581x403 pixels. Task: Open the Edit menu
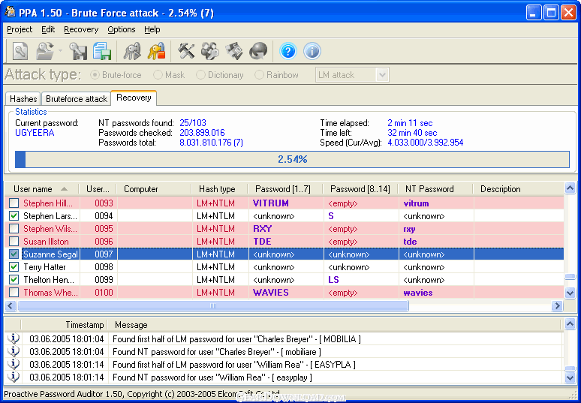click(x=48, y=29)
